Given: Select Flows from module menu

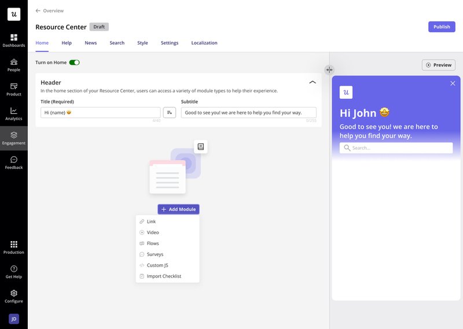Looking at the screenshot, I should (x=167, y=243).
